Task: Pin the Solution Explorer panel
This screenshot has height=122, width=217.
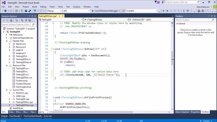Action: (x=32, y=16)
